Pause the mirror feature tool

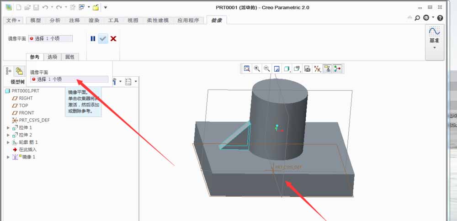coord(93,38)
